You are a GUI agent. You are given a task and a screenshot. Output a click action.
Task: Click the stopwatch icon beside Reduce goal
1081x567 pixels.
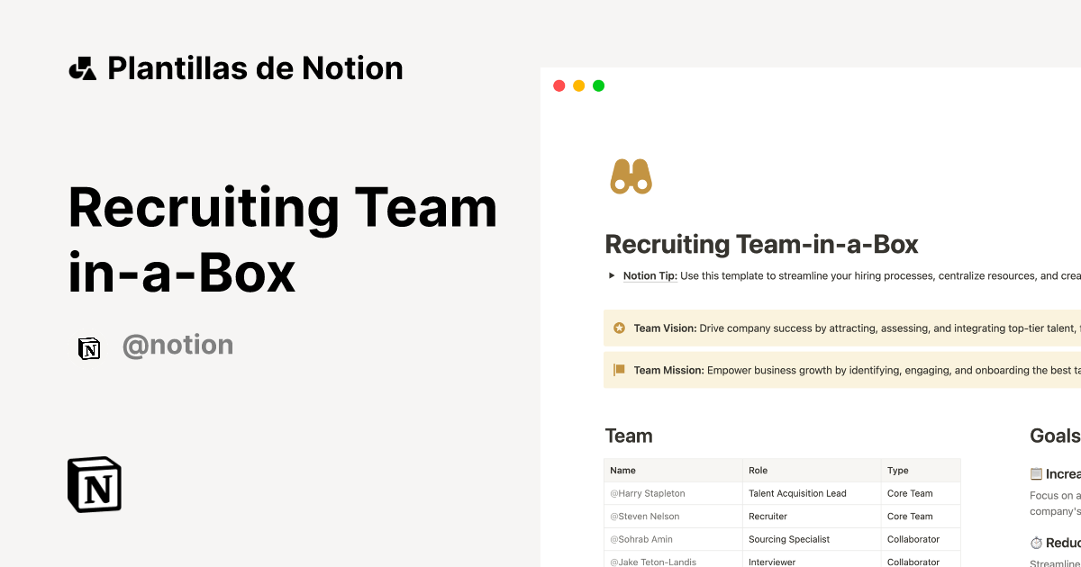1036,542
